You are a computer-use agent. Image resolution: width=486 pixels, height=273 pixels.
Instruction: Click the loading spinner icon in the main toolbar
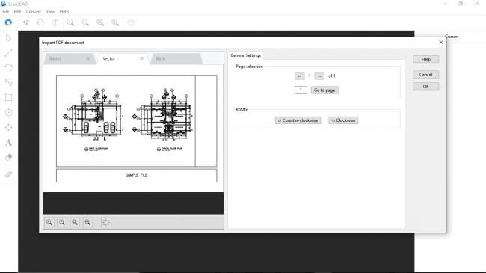point(131,22)
